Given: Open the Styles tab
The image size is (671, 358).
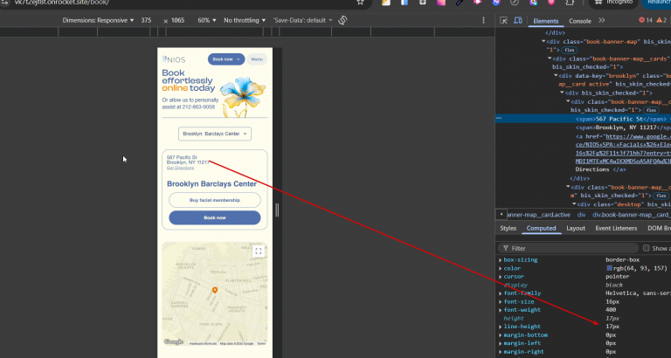Looking at the screenshot, I should coord(508,229).
